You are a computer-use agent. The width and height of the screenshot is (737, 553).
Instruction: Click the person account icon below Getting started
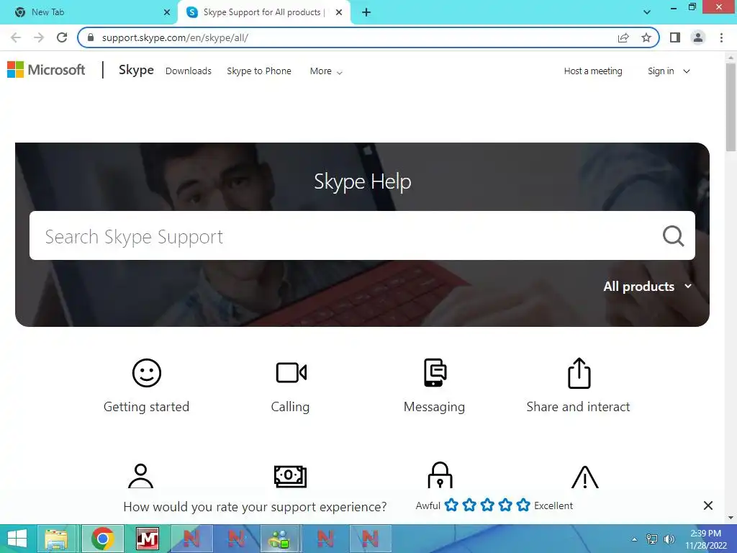(140, 476)
